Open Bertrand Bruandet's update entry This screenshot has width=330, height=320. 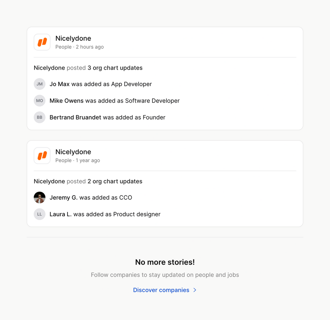(75, 117)
